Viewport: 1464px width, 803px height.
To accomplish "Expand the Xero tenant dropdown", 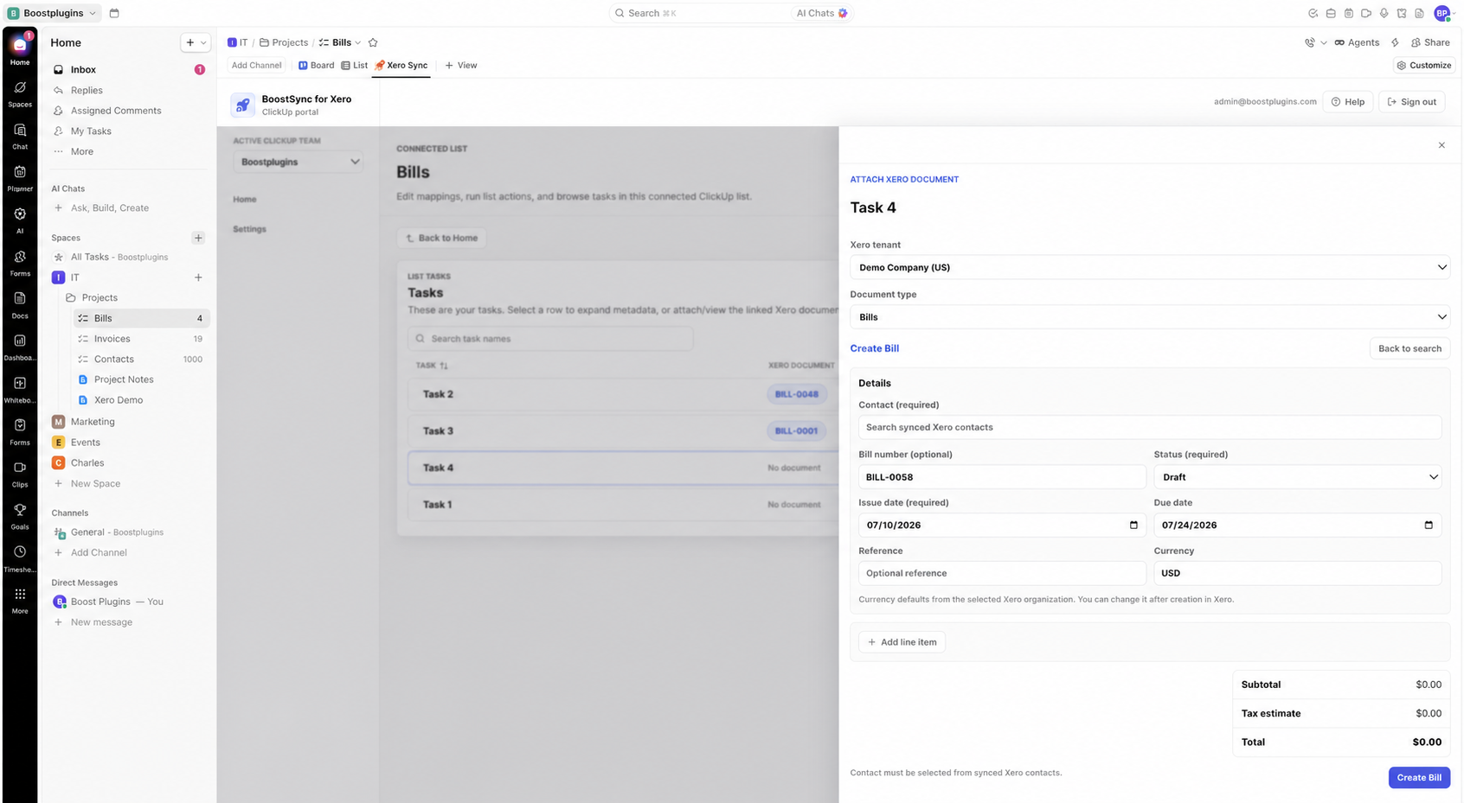I will [1150, 267].
